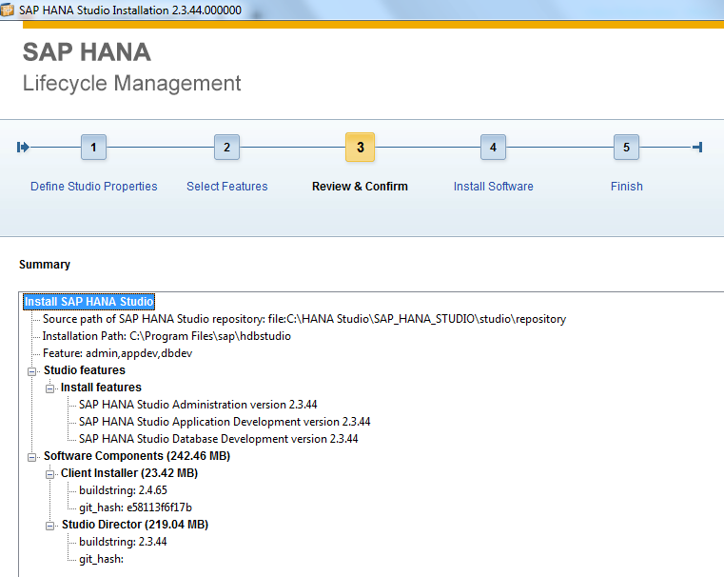Click step 5 number box
Viewport: 724px width, 577px height.
point(626,148)
